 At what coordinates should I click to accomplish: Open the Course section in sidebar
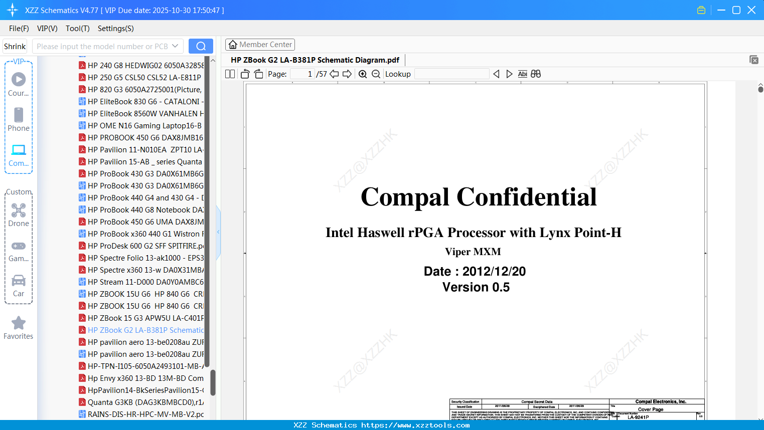click(x=19, y=84)
